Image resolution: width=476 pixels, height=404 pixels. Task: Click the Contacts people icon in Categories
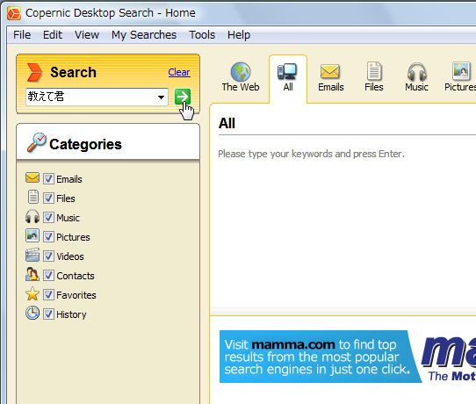pyautogui.click(x=32, y=274)
